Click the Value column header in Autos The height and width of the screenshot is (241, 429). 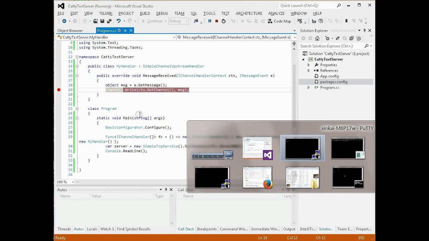[122, 196]
